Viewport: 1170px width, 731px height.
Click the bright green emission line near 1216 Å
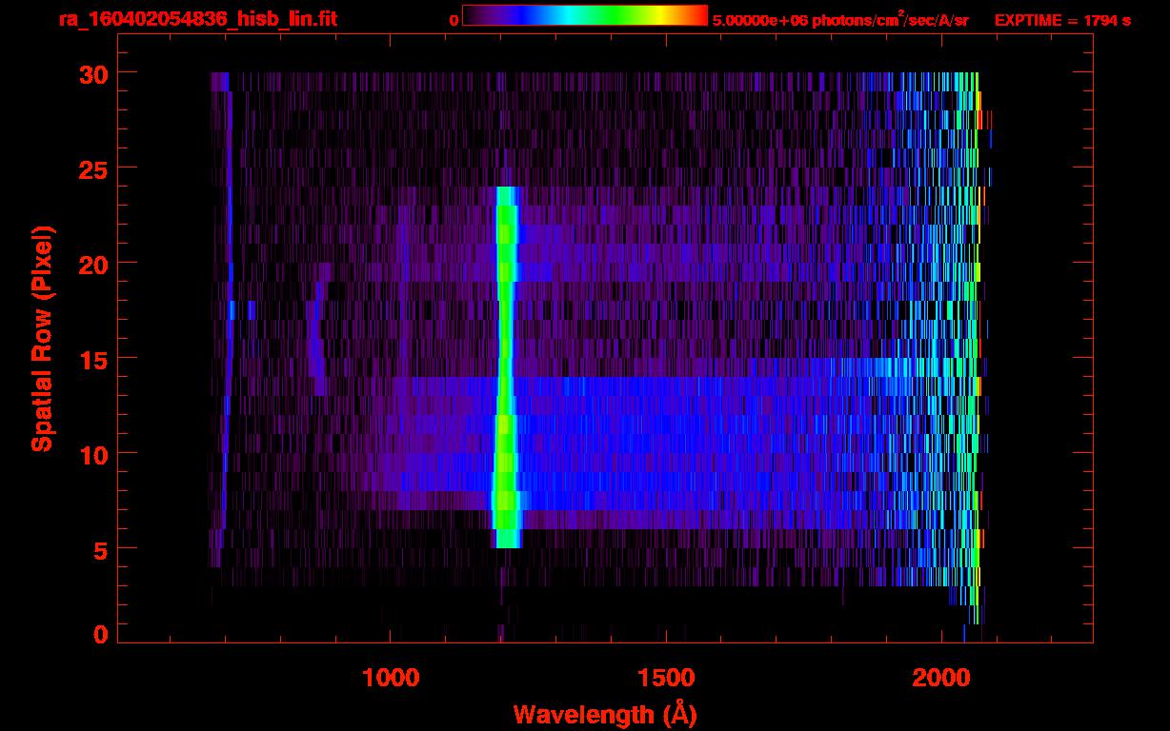(506, 366)
